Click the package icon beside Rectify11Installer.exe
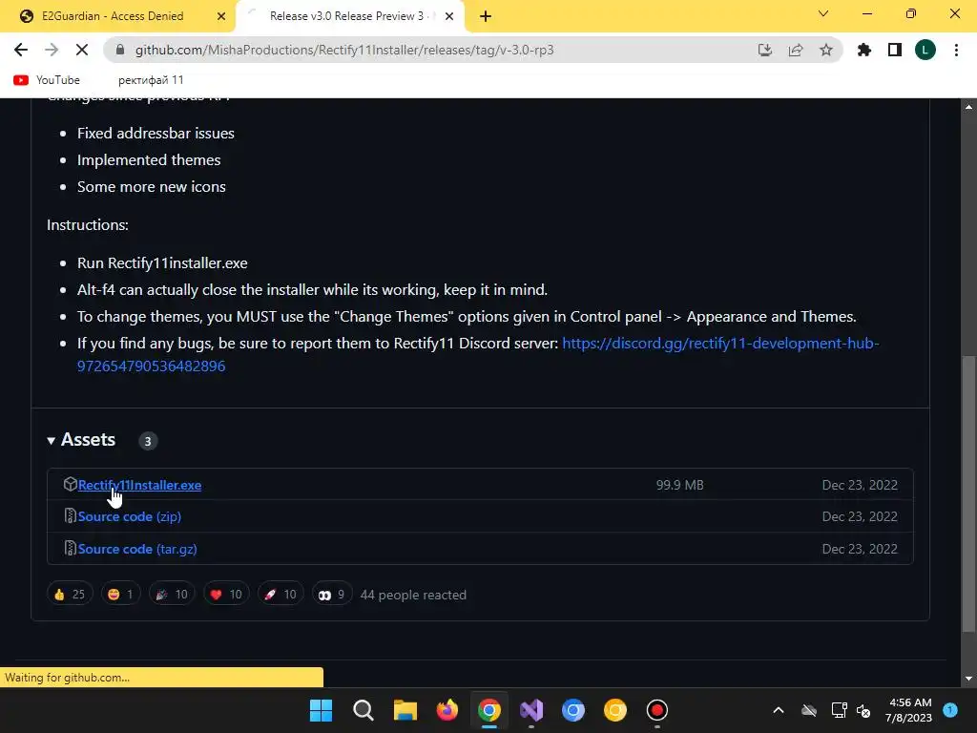This screenshot has width=977, height=733. pos(70,484)
